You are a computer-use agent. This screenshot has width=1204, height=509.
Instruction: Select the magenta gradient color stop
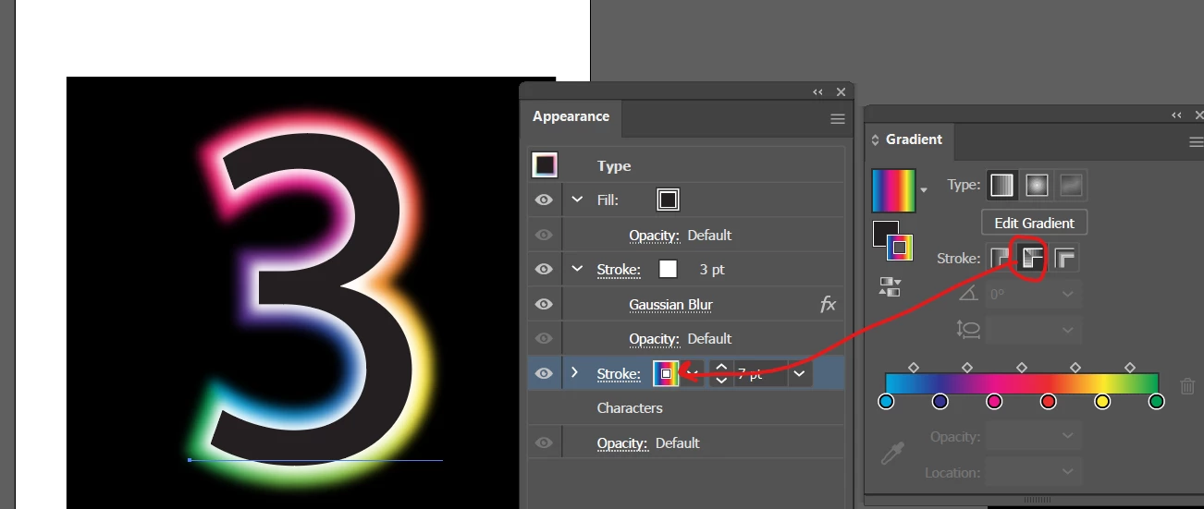tap(994, 401)
